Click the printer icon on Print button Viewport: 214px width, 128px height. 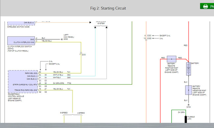(x=205, y=6)
